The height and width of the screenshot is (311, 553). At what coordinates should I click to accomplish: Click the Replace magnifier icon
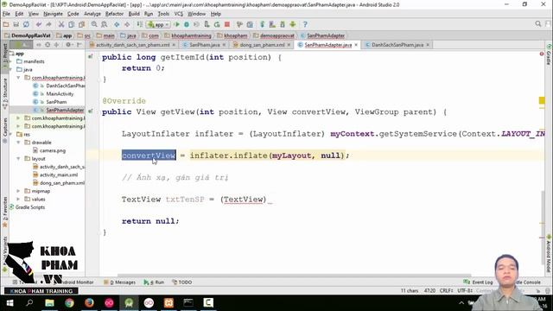coord(105,24)
